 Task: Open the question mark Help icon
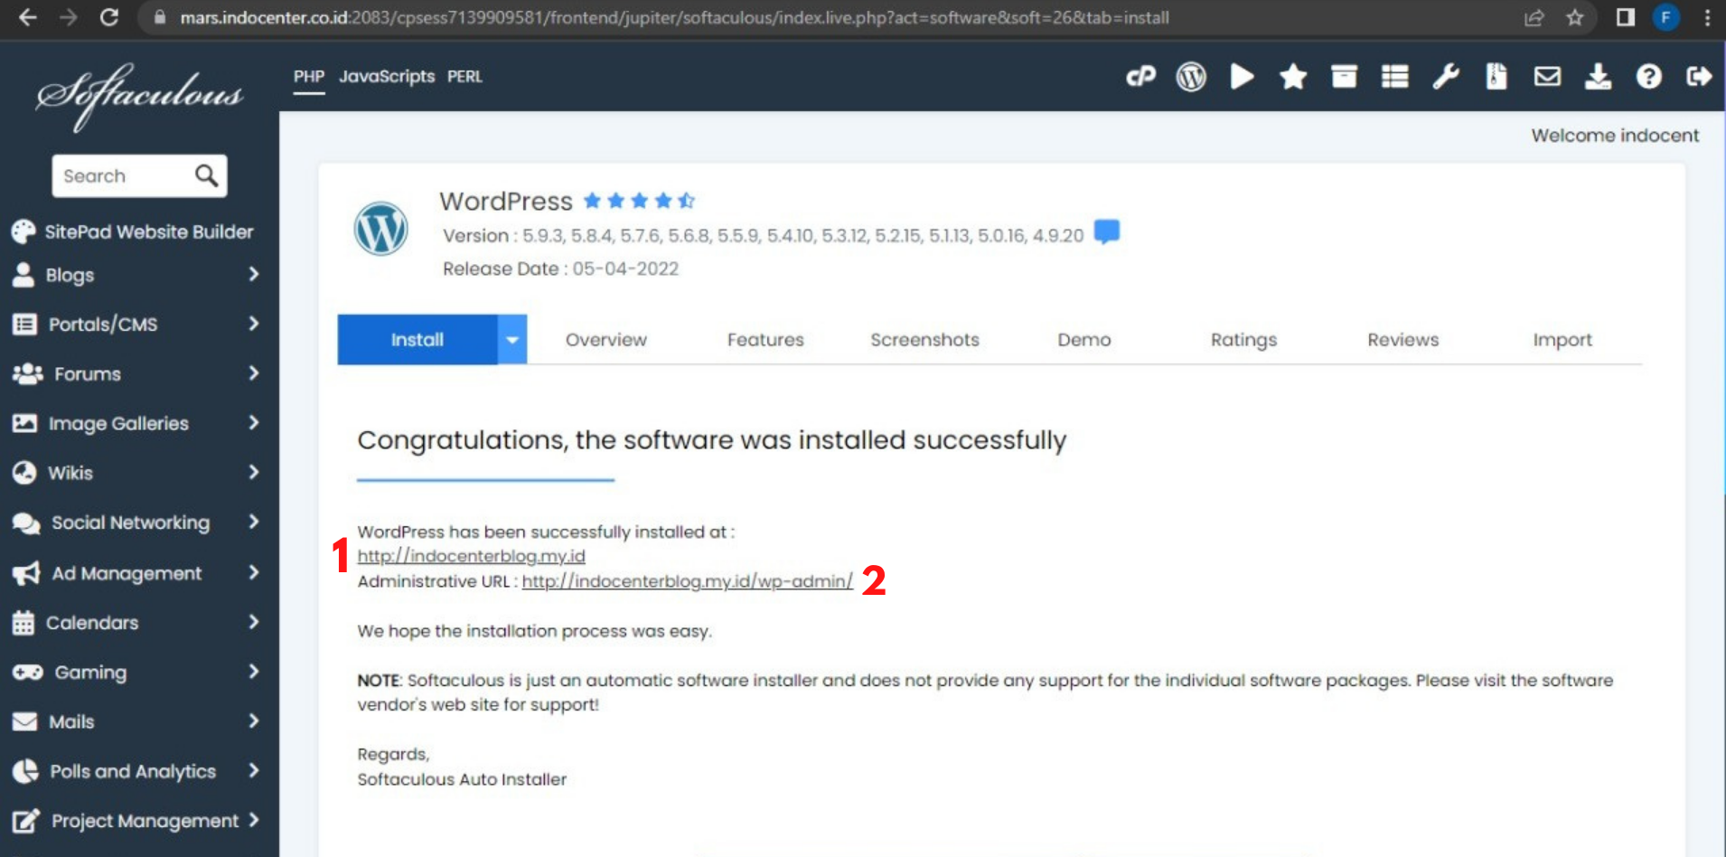1648,77
